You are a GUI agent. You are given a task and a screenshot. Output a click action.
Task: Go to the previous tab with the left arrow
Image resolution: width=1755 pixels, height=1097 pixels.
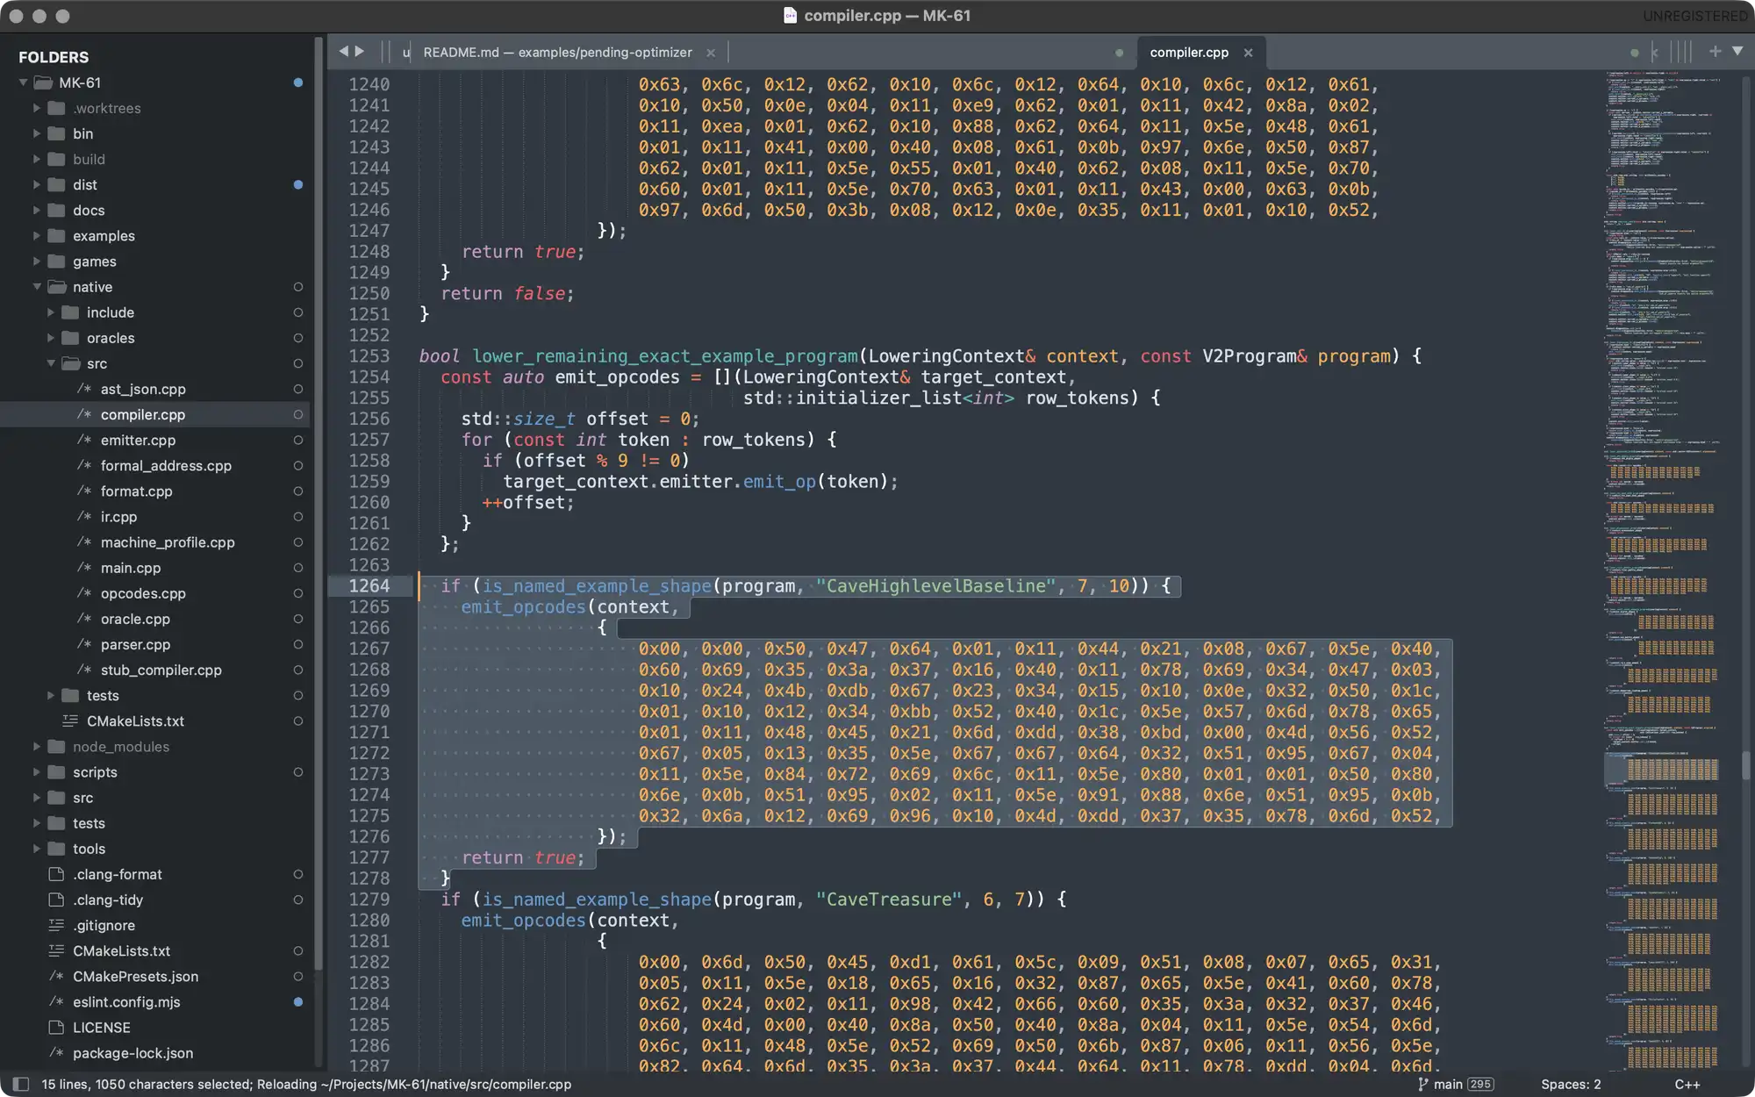[344, 52]
